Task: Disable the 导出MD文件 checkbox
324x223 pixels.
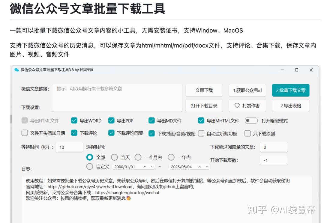Action: pyautogui.click(x=151, y=120)
